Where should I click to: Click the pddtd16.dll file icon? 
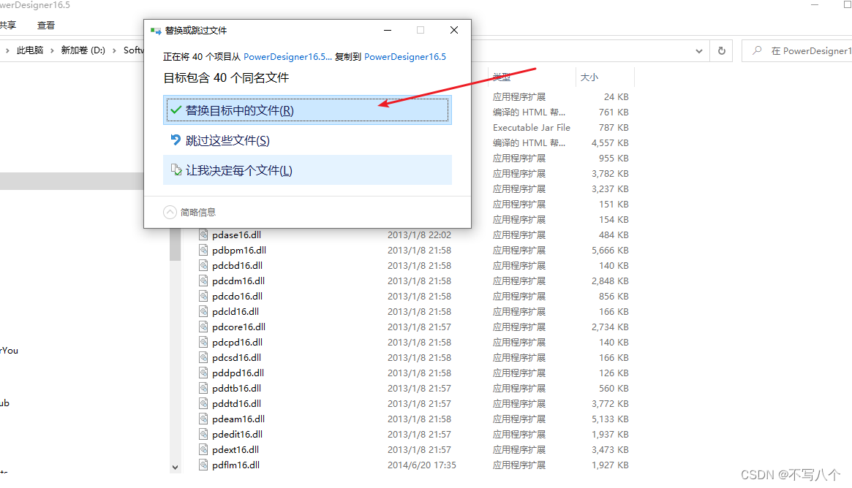point(203,403)
